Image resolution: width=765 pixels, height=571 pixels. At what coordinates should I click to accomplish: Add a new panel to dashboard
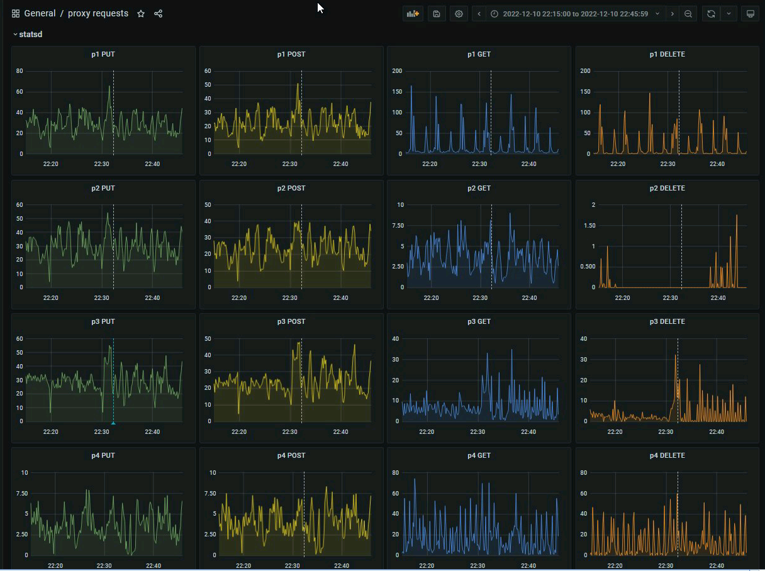coord(413,14)
